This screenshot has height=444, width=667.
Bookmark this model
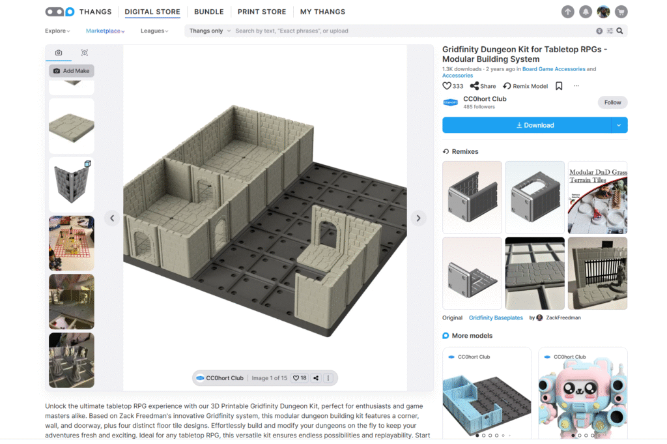pos(559,86)
